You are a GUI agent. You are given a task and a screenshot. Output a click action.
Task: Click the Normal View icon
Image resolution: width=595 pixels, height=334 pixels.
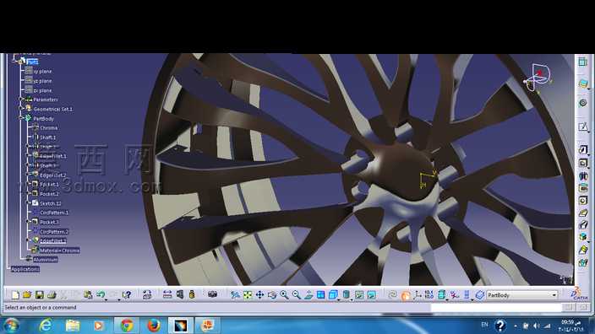tap(308, 295)
